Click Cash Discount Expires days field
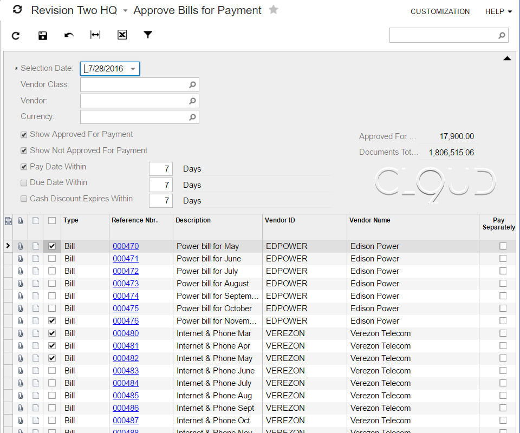The height and width of the screenshot is (433, 520). (x=161, y=201)
